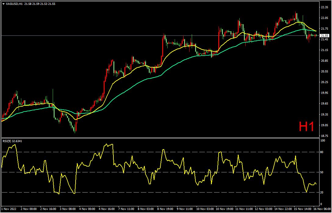The image size is (332, 213).
Task: Click the 21.45 price axis label
Action: [x=325, y=39]
